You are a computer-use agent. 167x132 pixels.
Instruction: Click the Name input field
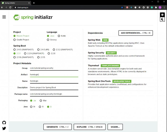pyautogui.click(x=54, y=81)
